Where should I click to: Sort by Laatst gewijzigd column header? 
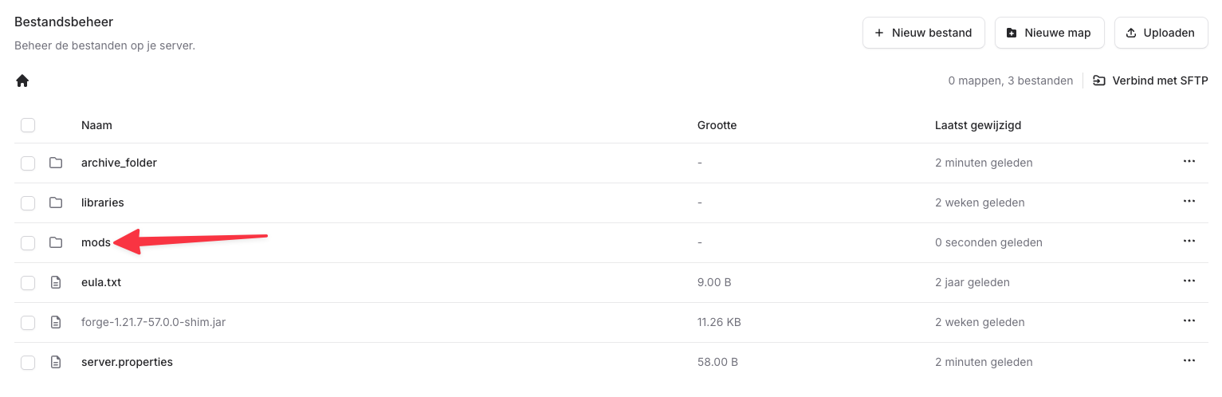tap(978, 125)
